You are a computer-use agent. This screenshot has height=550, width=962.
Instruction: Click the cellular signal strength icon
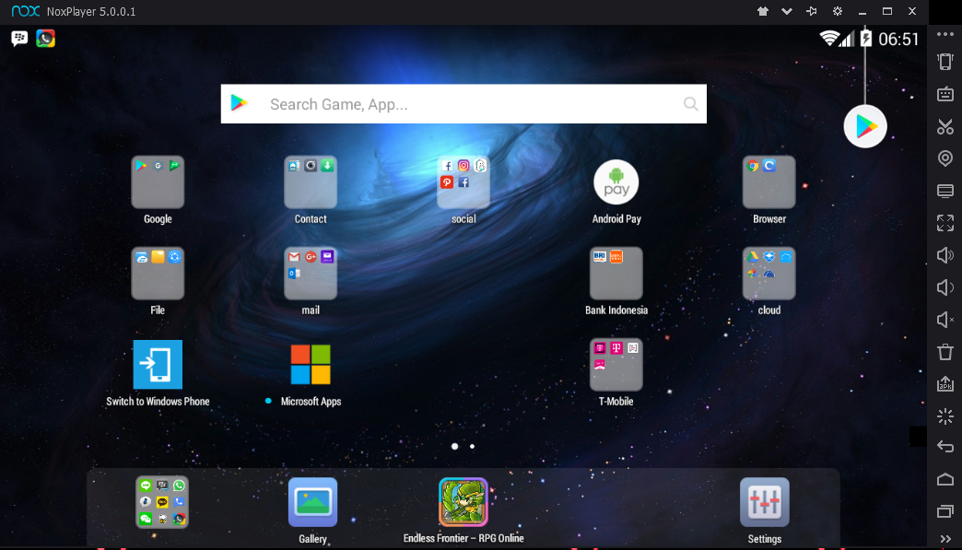(847, 40)
